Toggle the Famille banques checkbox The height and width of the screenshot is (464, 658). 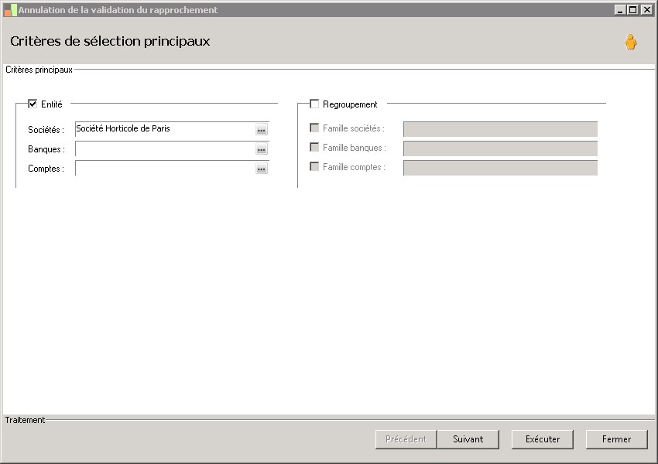tap(314, 147)
